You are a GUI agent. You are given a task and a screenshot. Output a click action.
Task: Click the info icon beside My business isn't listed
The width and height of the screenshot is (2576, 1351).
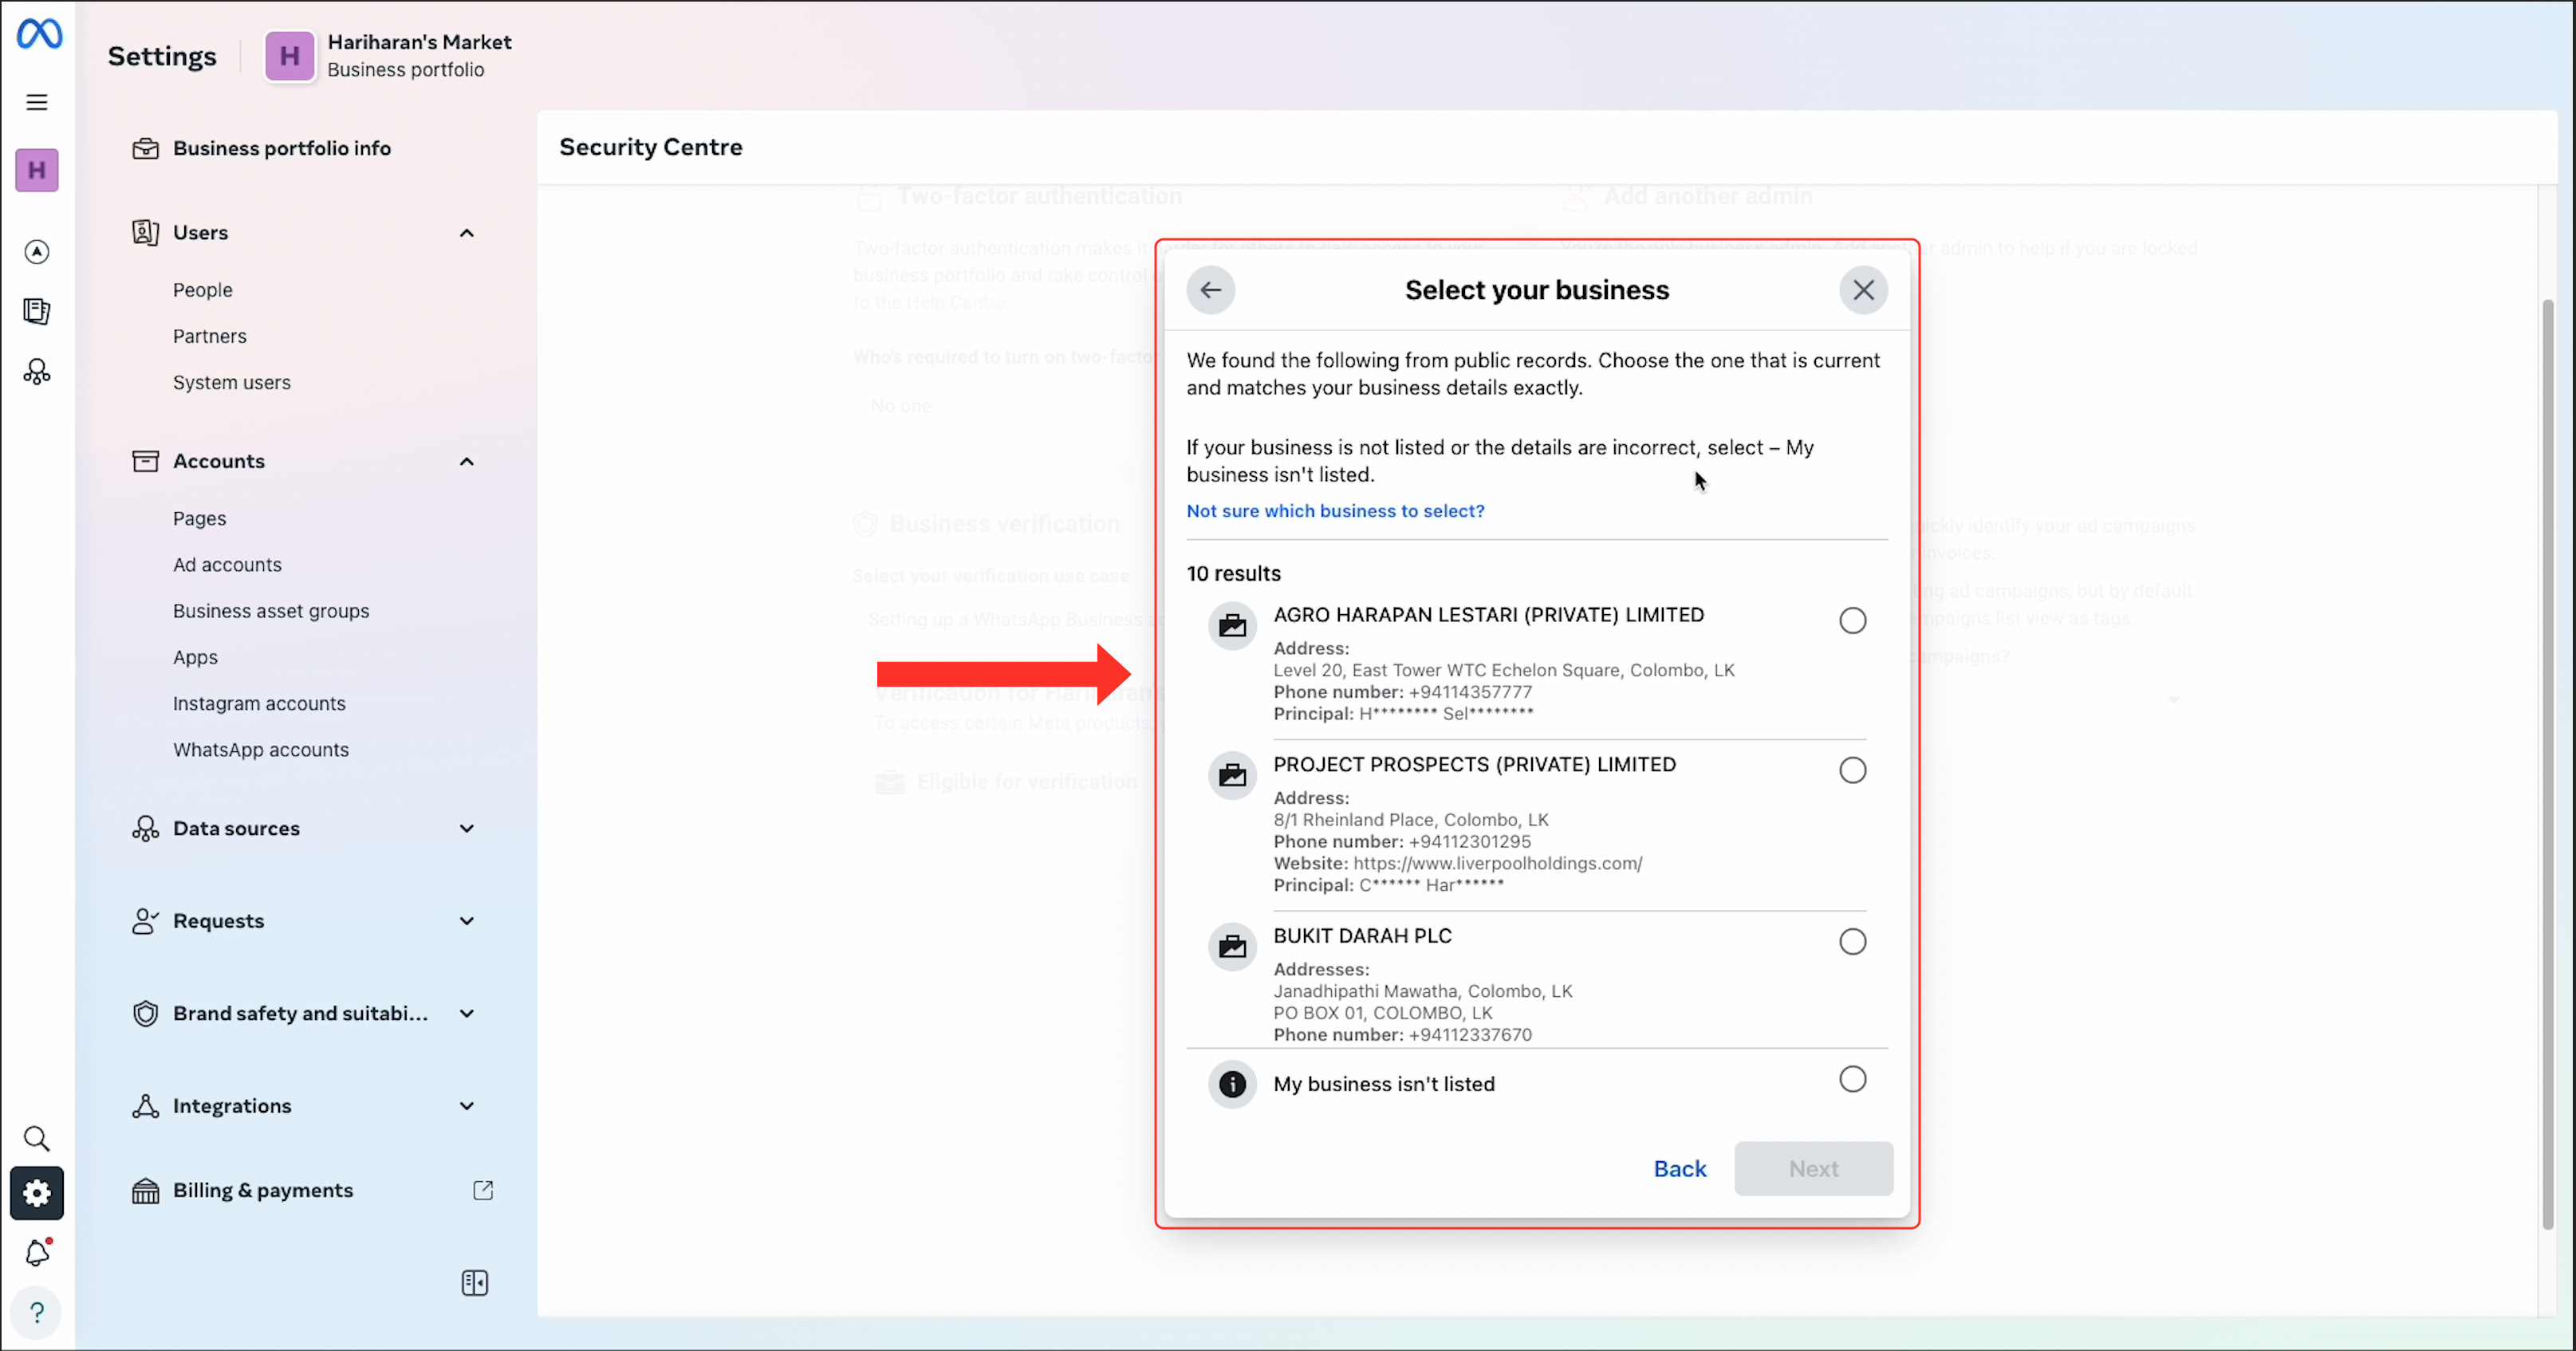click(1233, 1084)
